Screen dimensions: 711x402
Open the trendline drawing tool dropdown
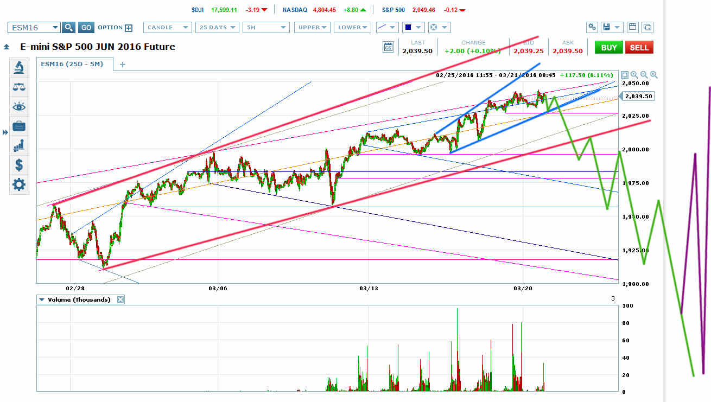[x=387, y=27]
